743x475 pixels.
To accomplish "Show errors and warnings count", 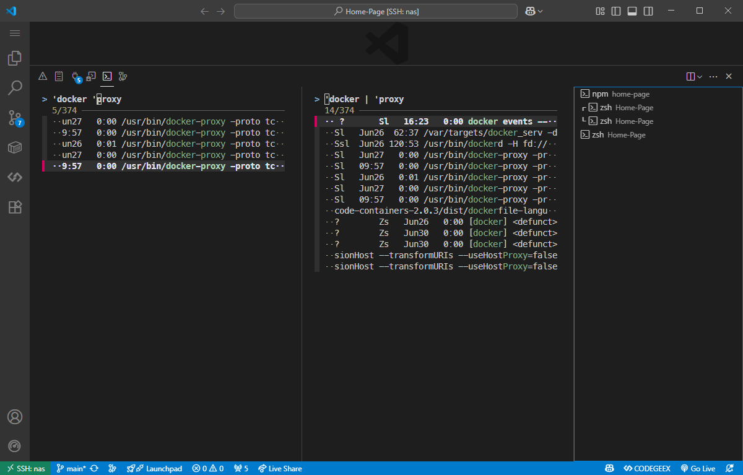I will 208,469.
